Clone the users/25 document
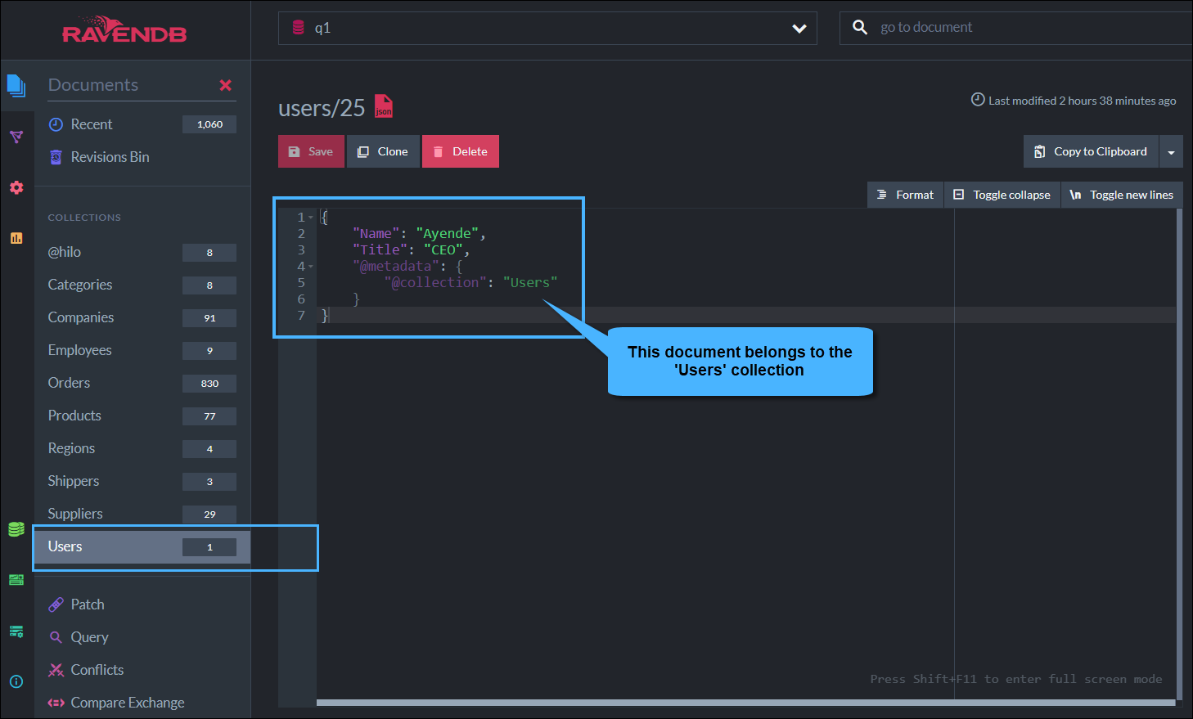The height and width of the screenshot is (719, 1193). [383, 151]
